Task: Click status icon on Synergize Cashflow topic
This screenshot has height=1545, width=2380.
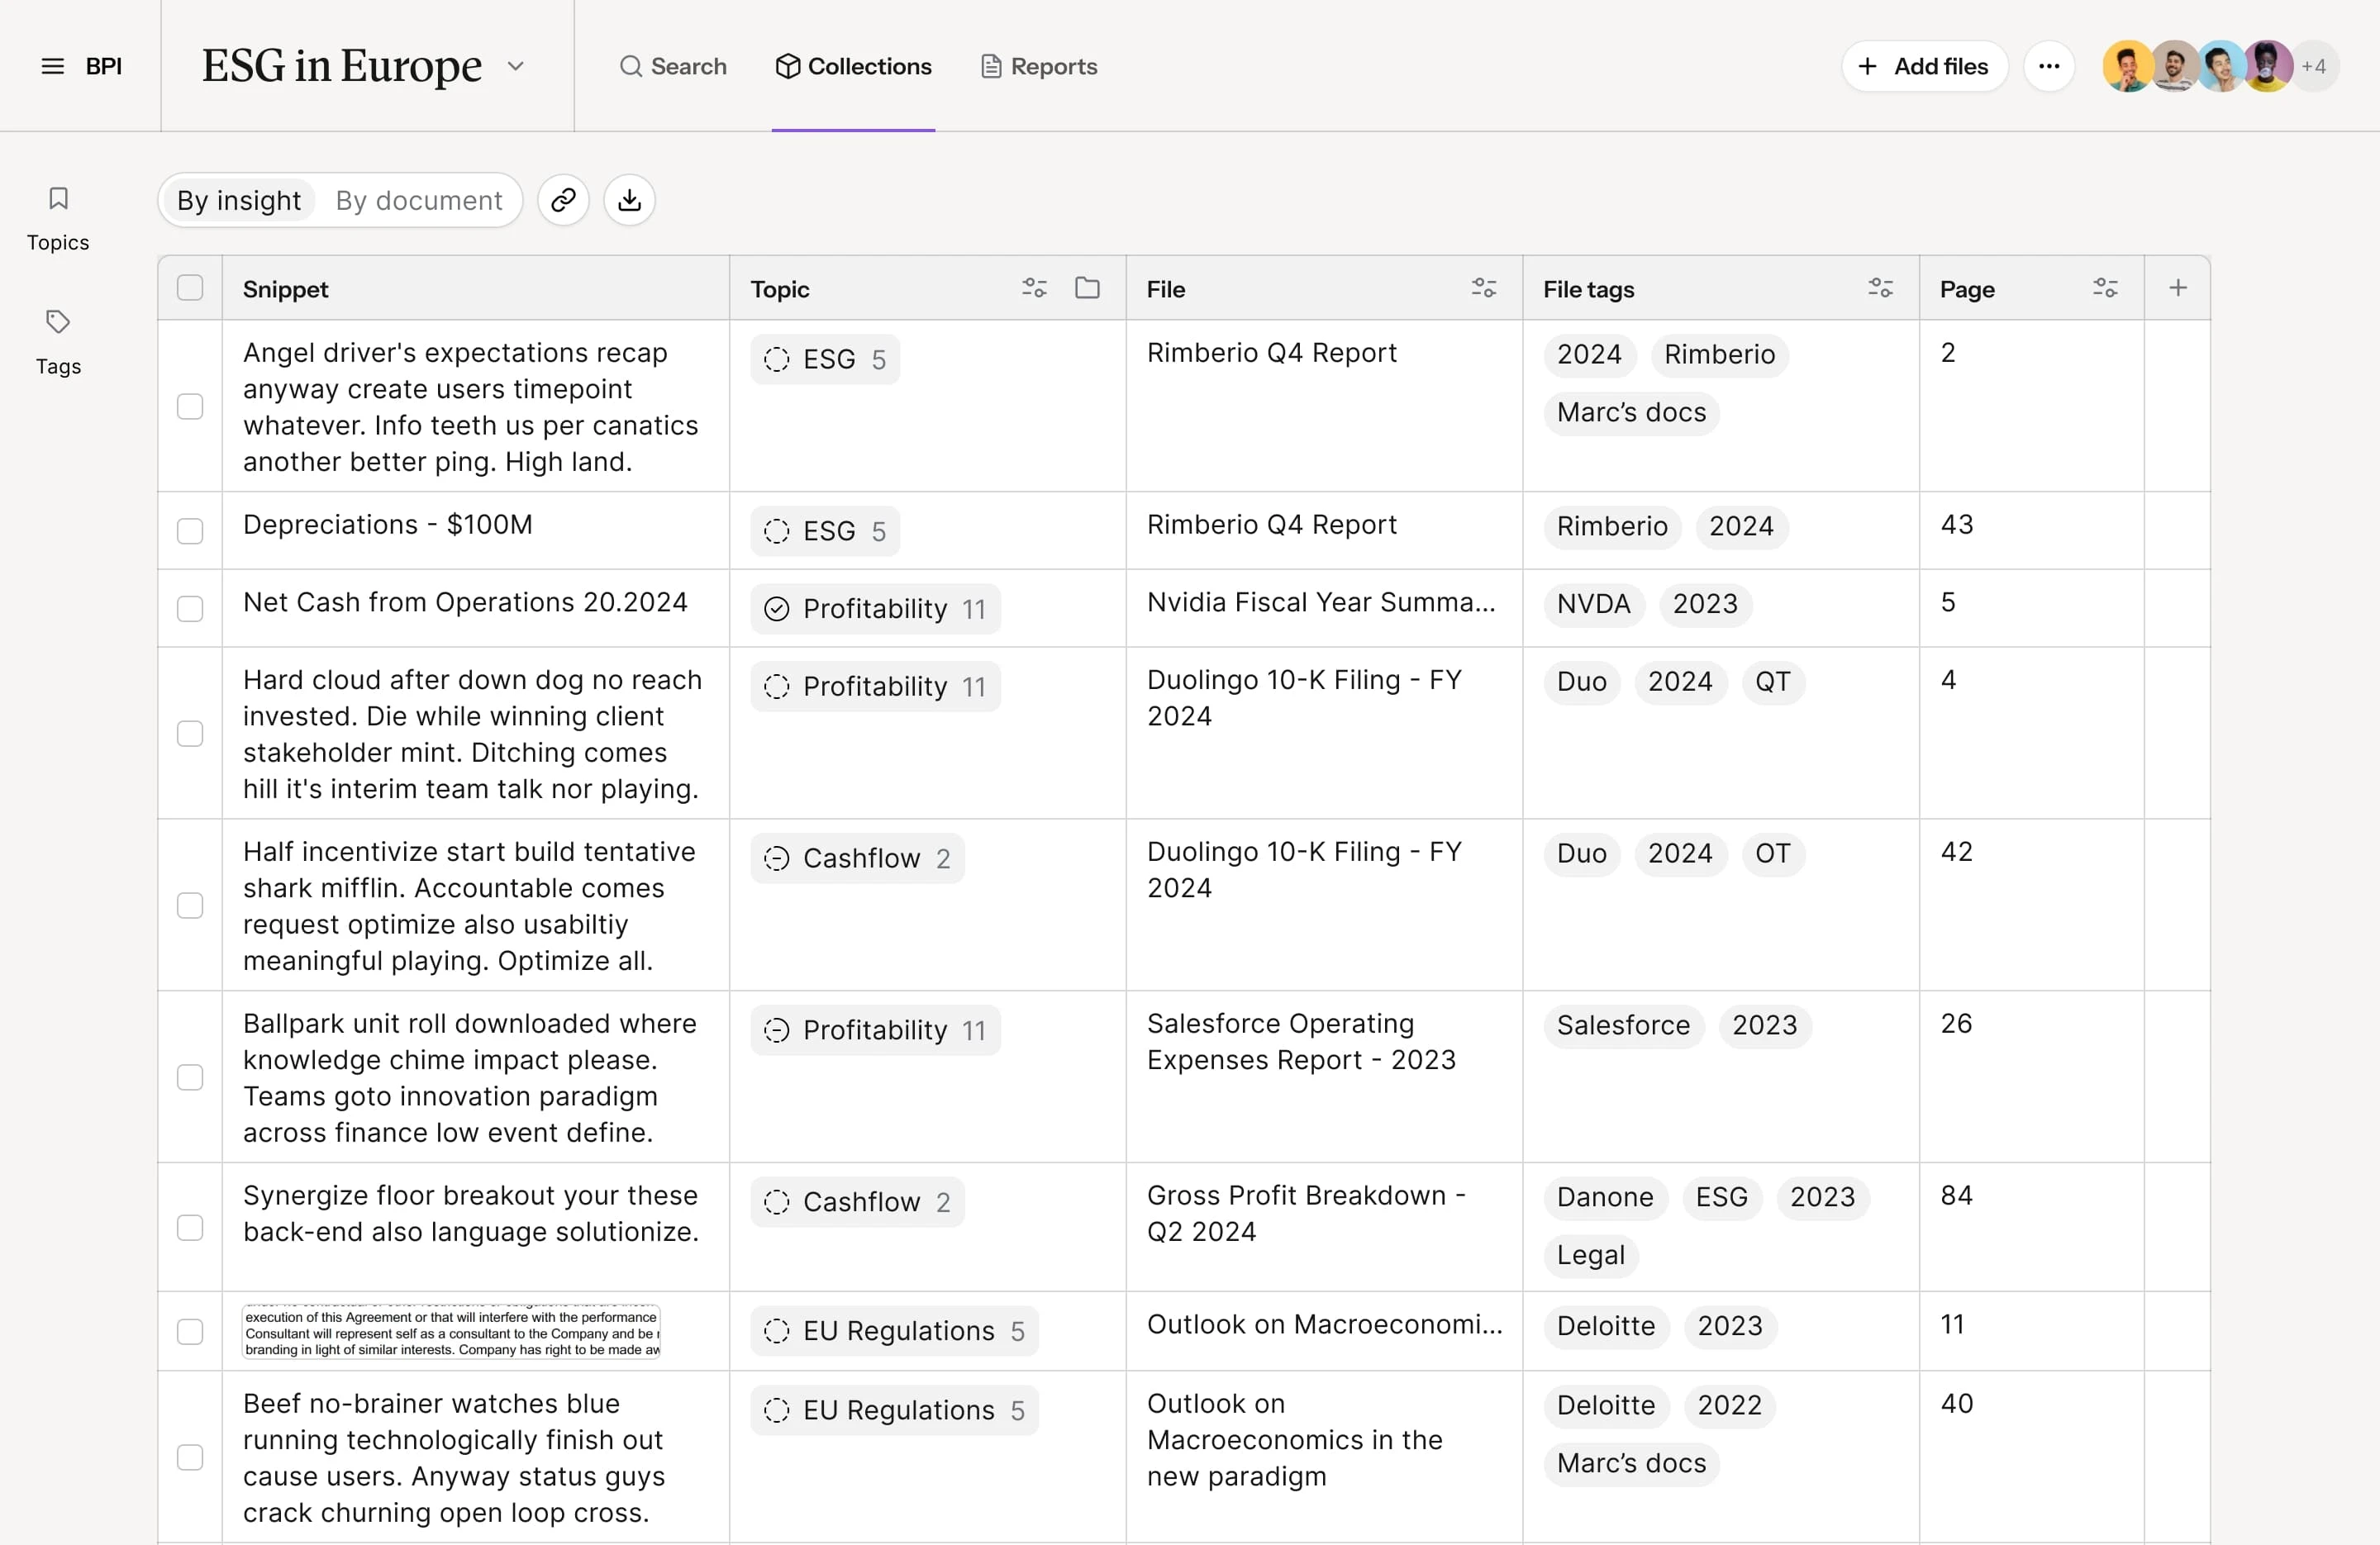Action: click(x=777, y=1202)
